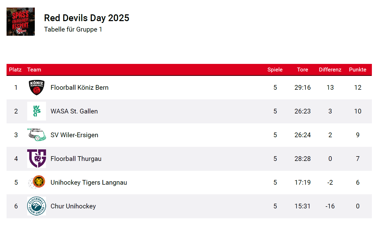
Task: Sort by the Spiele column header
Action: (275, 70)
